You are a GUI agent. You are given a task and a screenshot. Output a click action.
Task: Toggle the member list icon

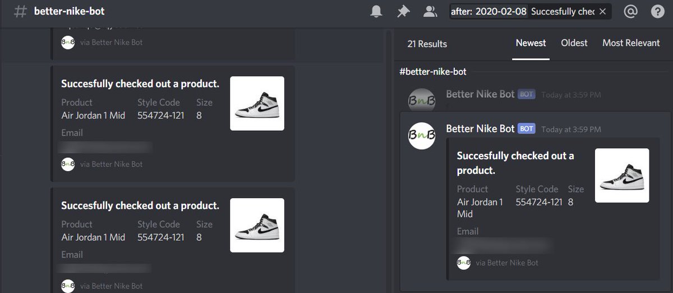[430, 12]
